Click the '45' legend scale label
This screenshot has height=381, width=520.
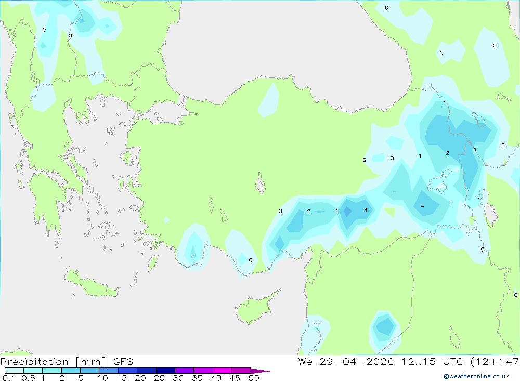coord(235,378)
